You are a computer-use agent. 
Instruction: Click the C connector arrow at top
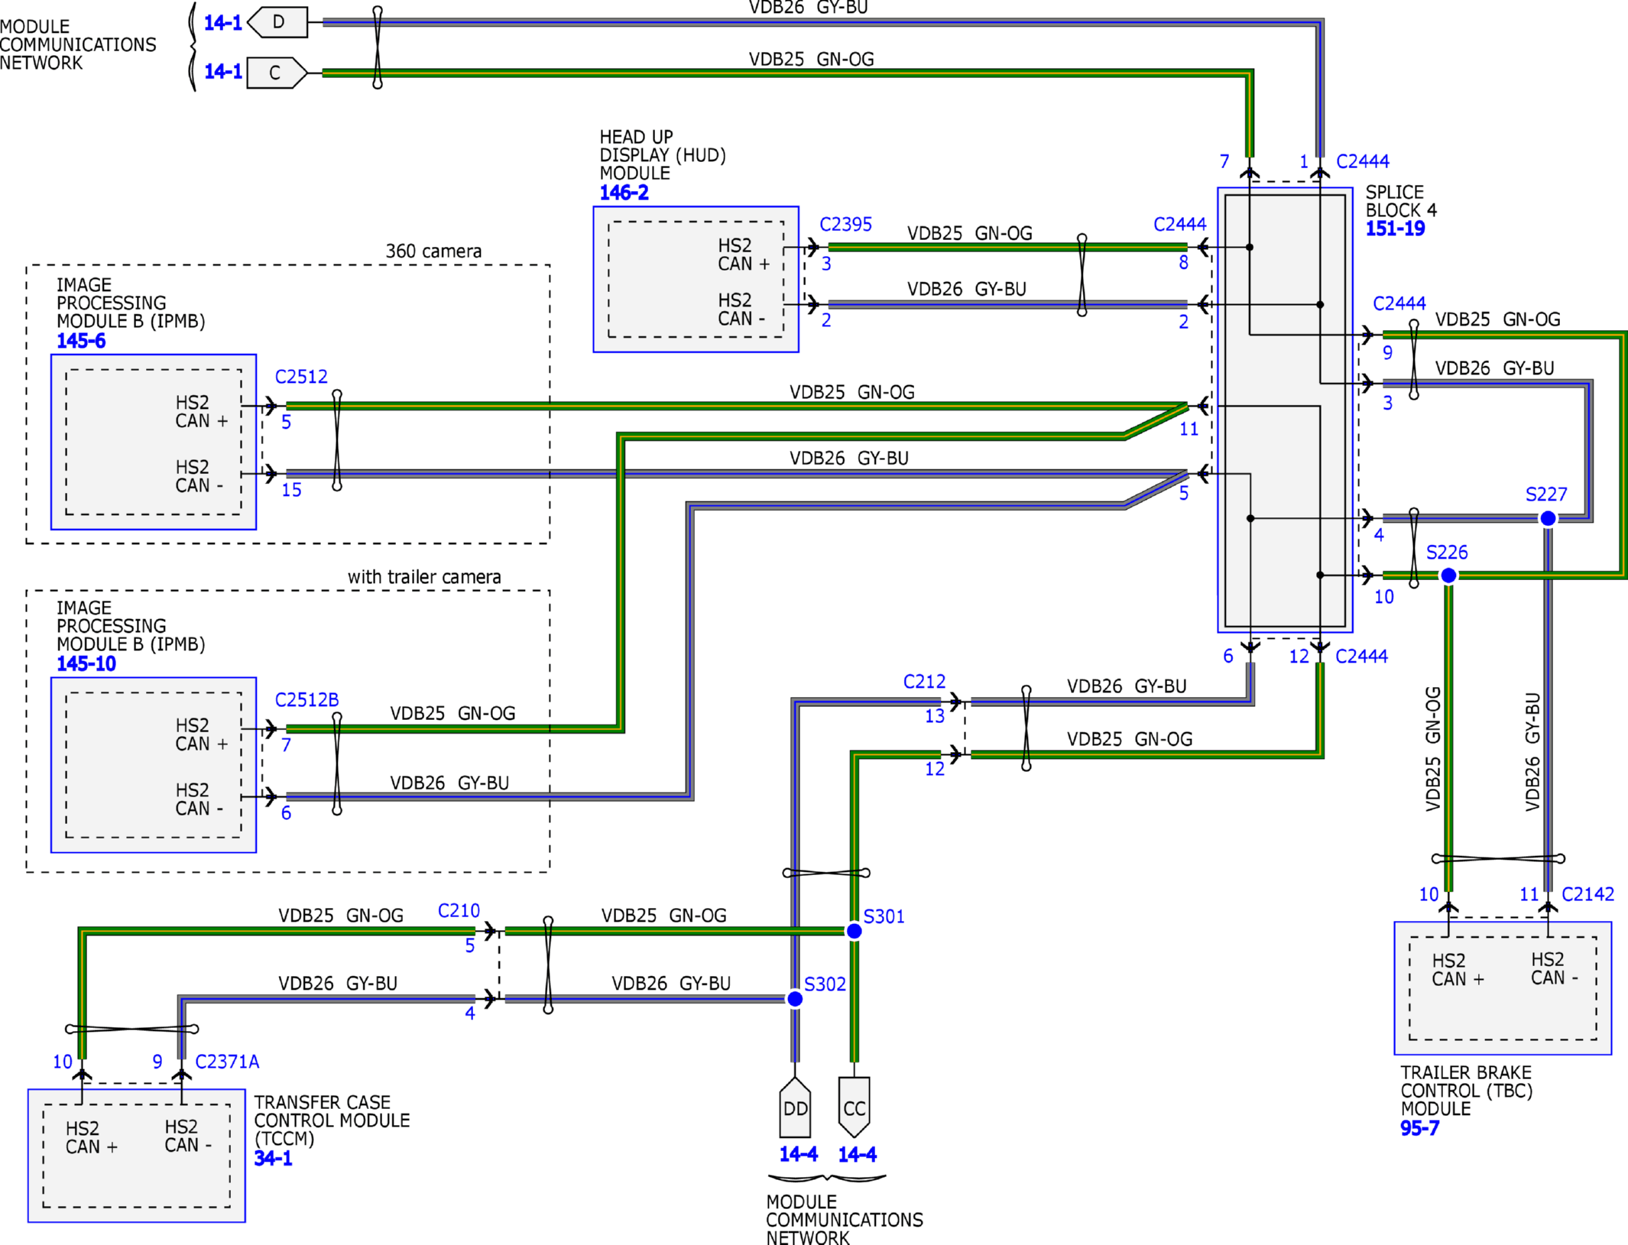click(276, 73)
